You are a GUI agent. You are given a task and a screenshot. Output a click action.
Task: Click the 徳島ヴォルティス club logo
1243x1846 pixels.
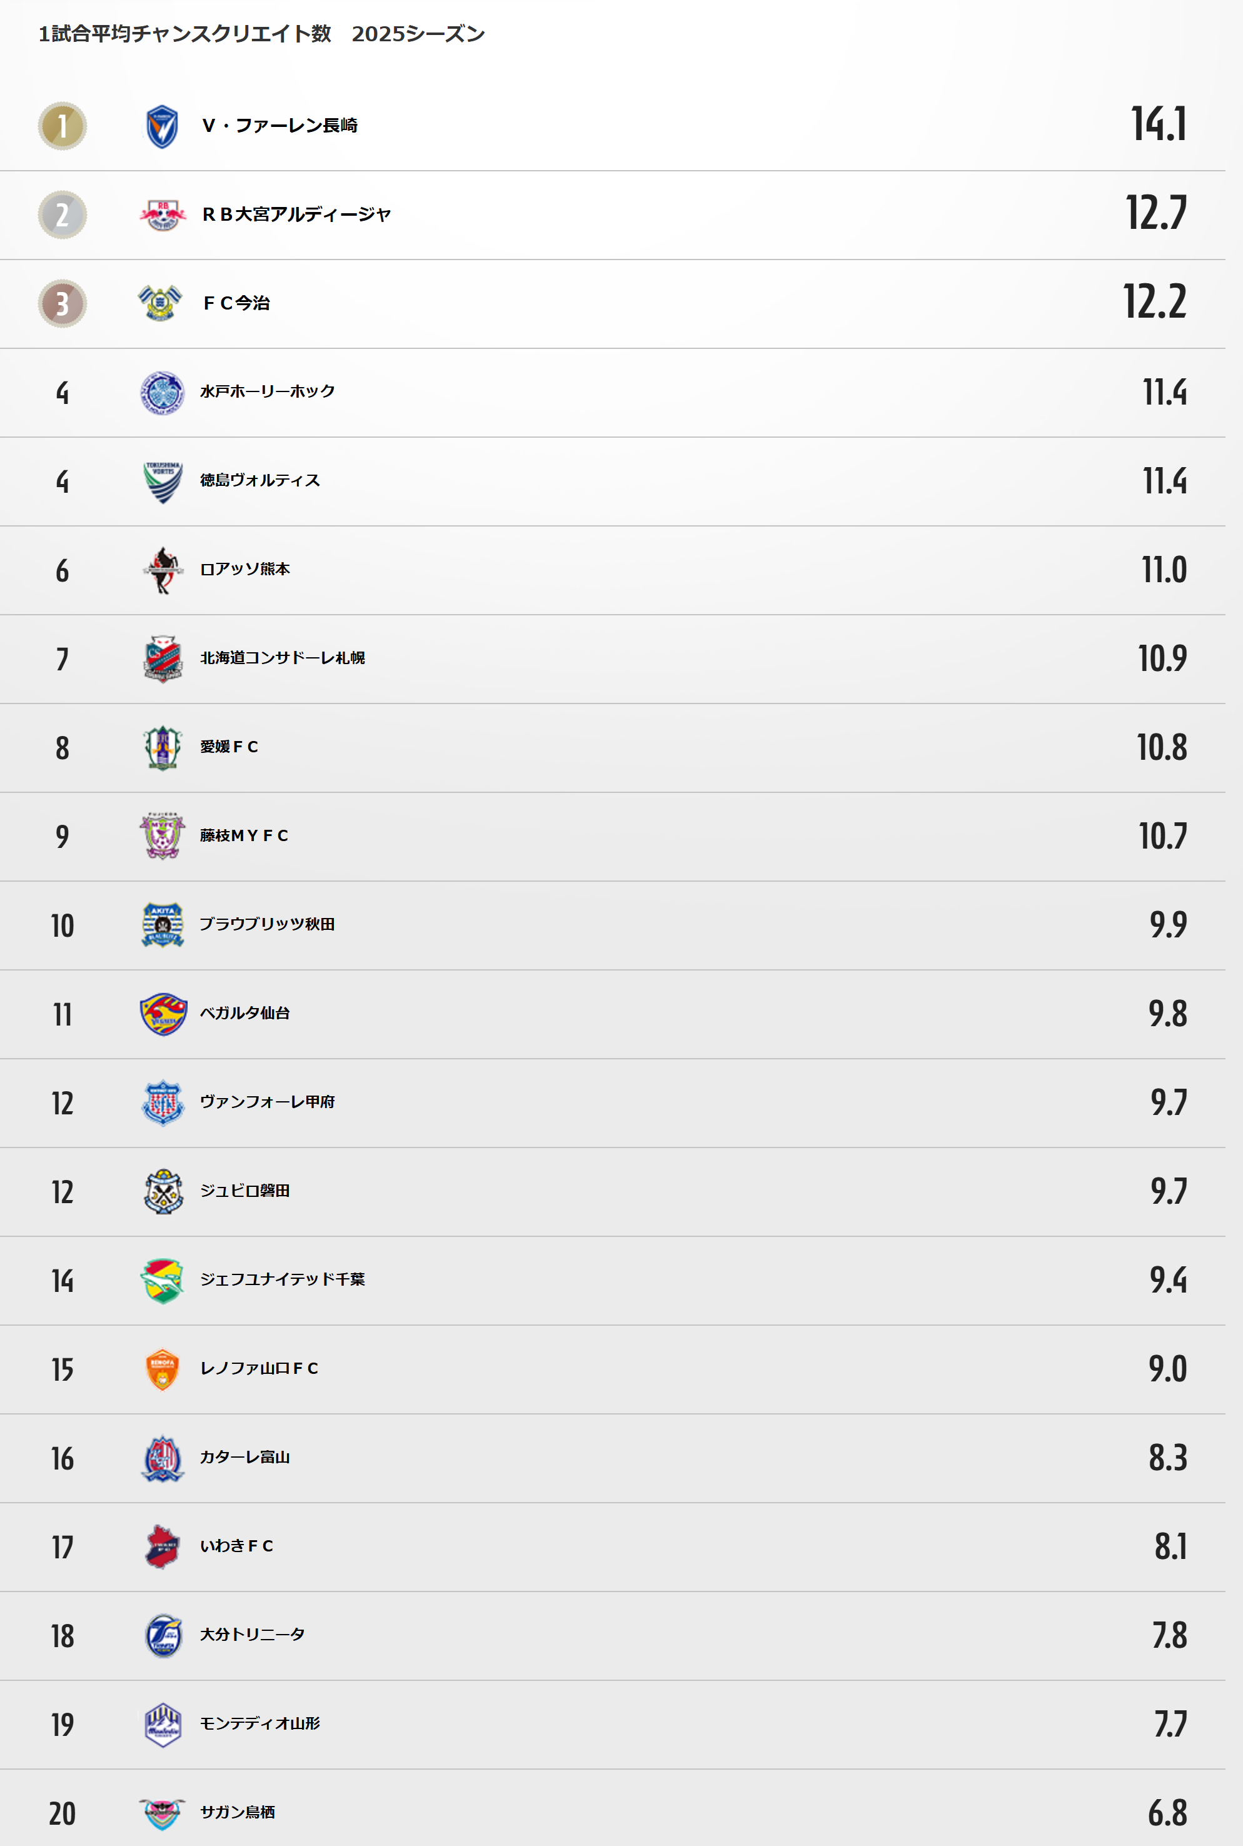pyautogui.click(x=163, y=481)
